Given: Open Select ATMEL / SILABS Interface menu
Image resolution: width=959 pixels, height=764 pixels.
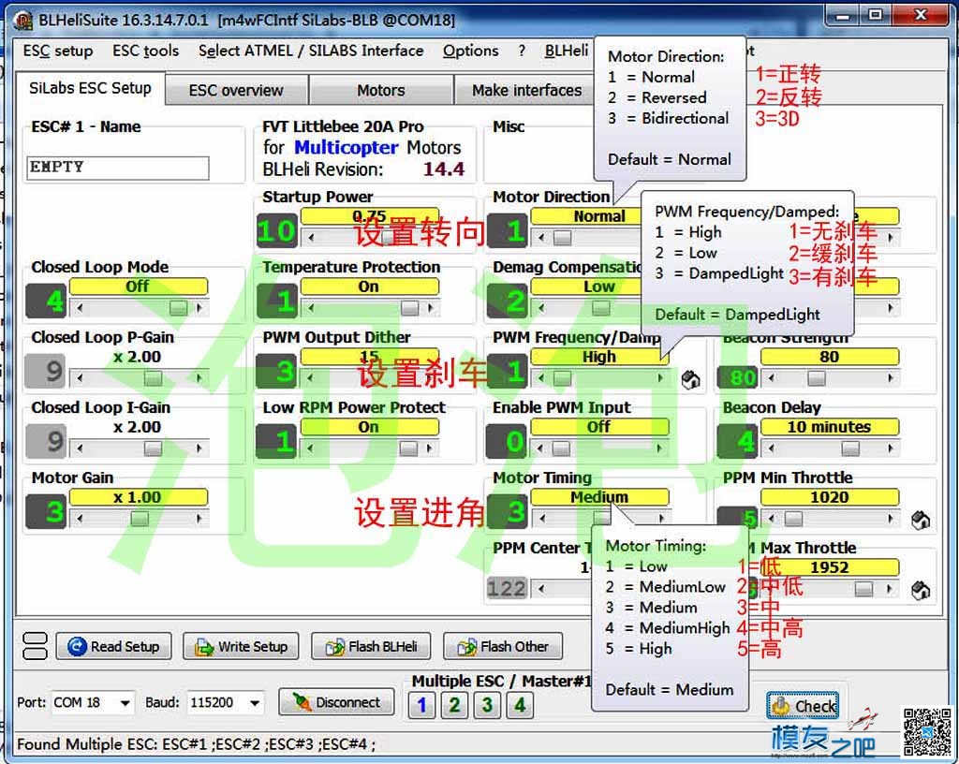Looking at the screenshot, I should [x=311, y=51].
